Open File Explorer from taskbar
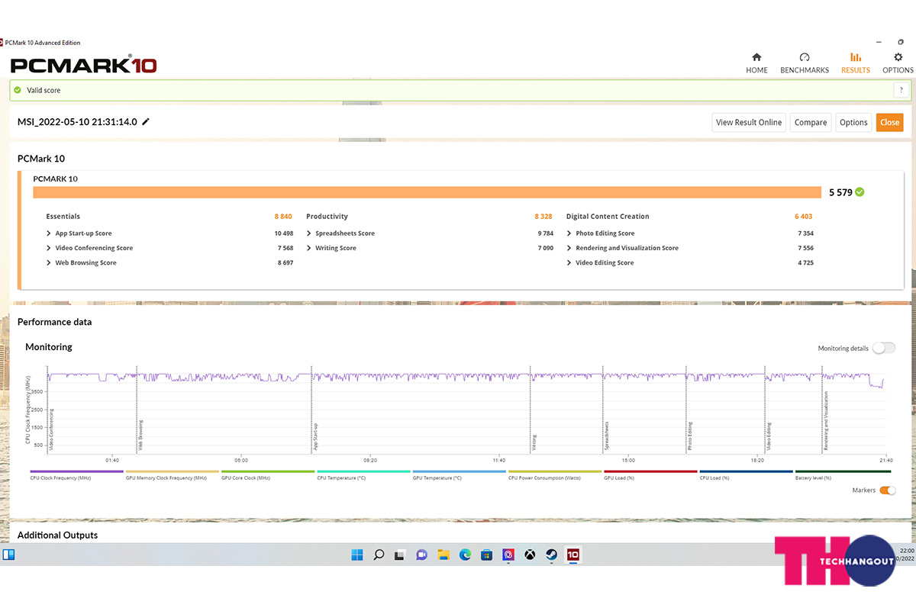 443,555
